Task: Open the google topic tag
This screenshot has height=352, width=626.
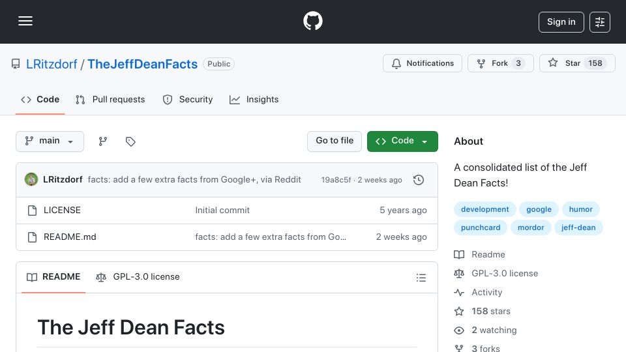Action: (x=539, y=209)
